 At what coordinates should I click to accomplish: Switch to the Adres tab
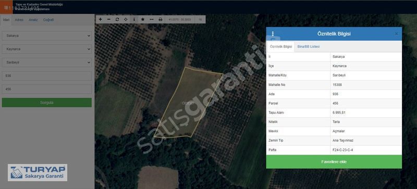click(19, 20)
